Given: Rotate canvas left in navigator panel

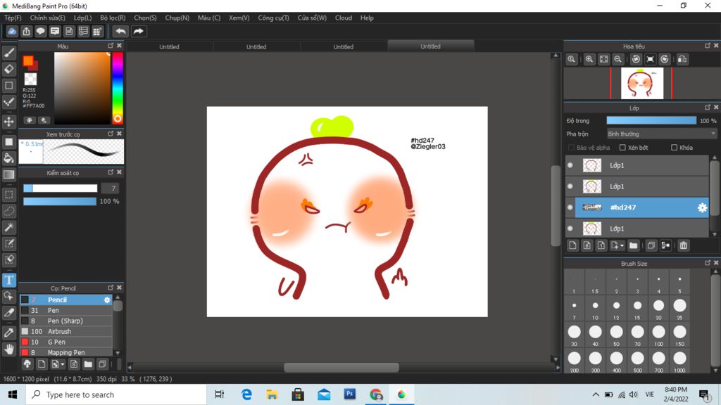Looking at the screenshot, I should (636, 59).
